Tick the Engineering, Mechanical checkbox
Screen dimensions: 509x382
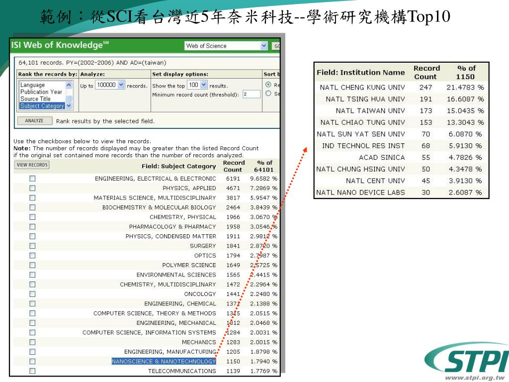point(32,323)
